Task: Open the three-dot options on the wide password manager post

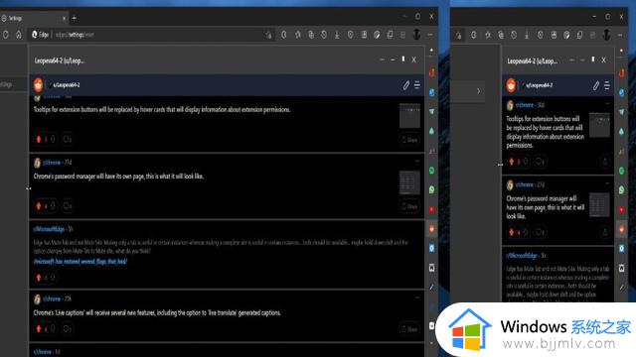Action: tap(417, 161)
